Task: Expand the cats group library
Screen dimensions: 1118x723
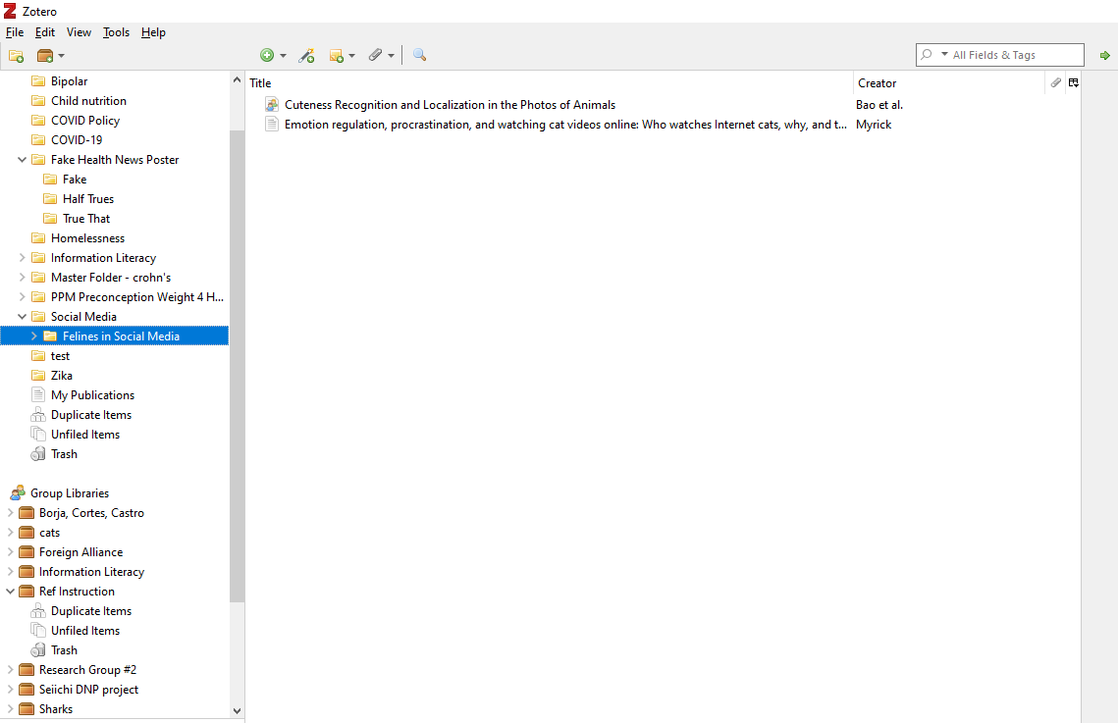Action: [x=10, y=532]
